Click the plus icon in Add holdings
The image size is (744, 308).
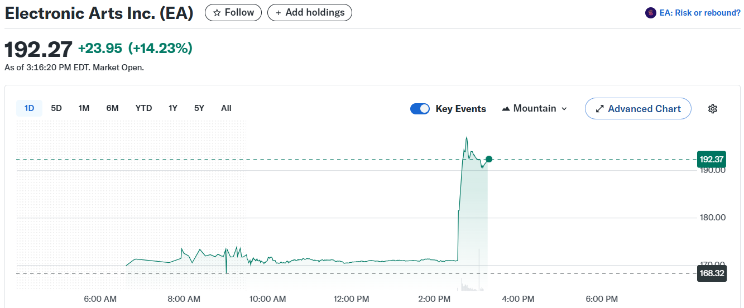point(278,12)
